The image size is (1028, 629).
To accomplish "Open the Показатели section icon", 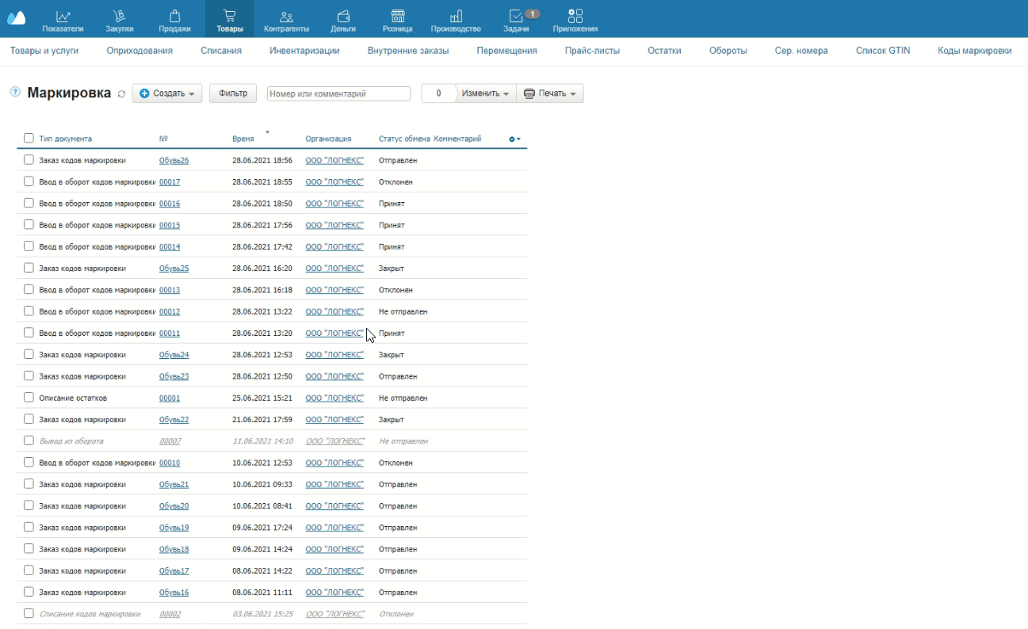I will click(x=63, y=16).
